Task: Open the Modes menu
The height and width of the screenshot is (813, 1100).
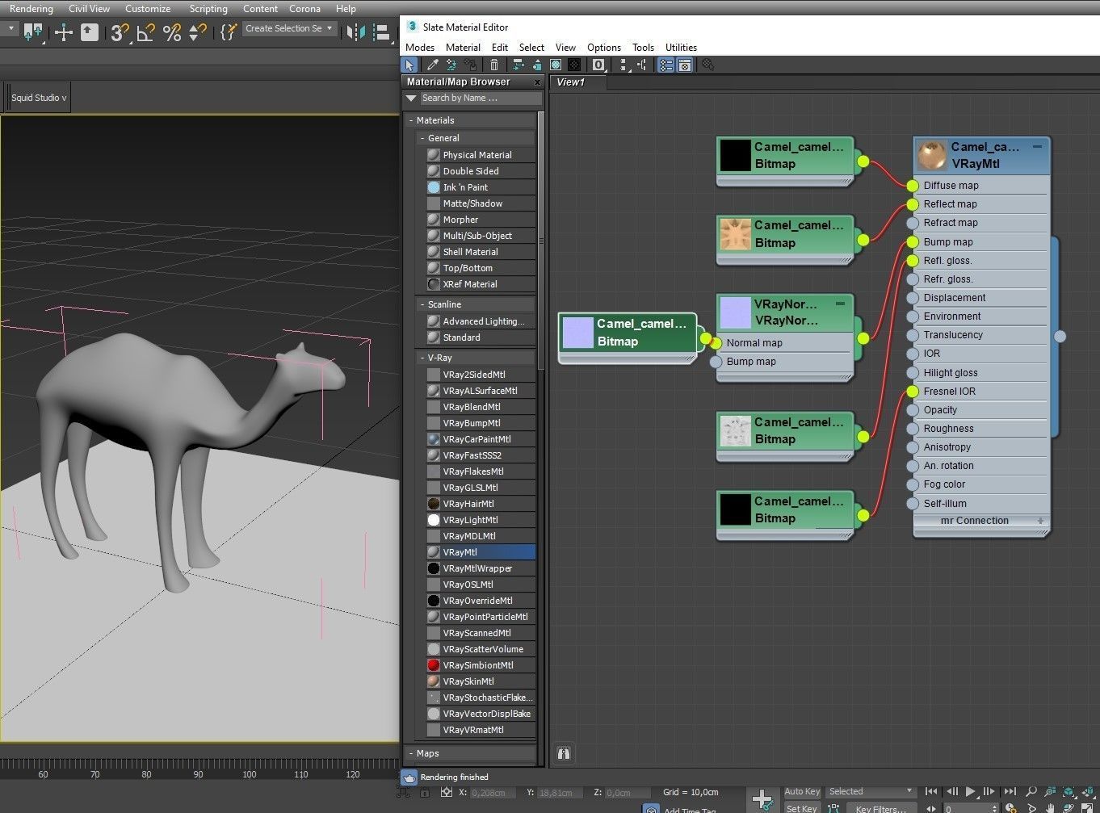Action: (x=420, y=48)
